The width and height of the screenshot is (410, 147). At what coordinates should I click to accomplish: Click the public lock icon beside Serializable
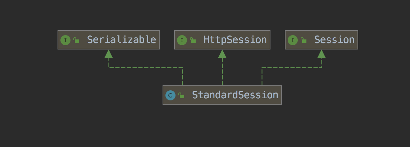pos(76,40)
